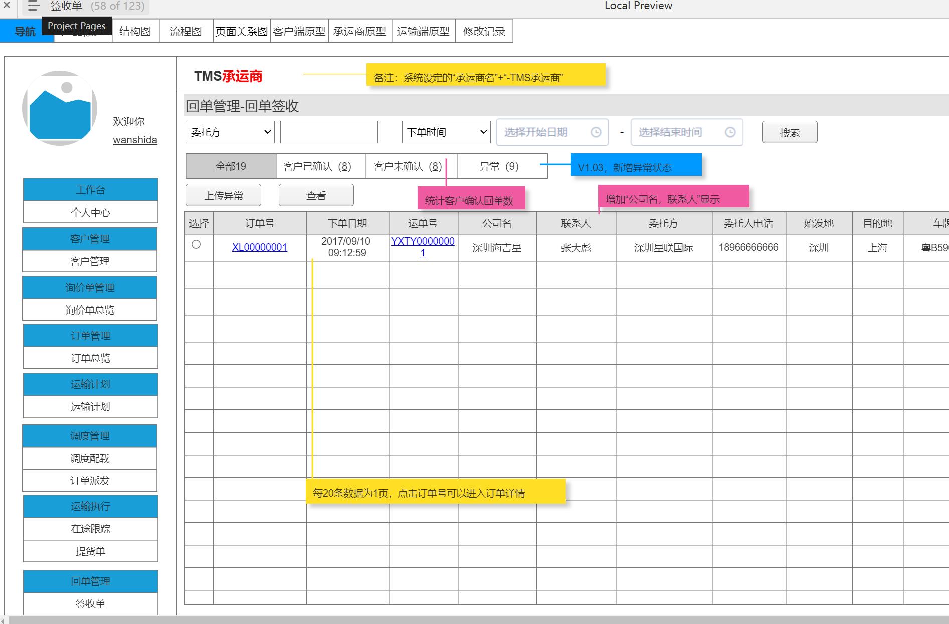Image resolution: width=949 pixels, height=624 pixels.
Task: Click the 上海 destination cell
Action: (x=878, y=248)
